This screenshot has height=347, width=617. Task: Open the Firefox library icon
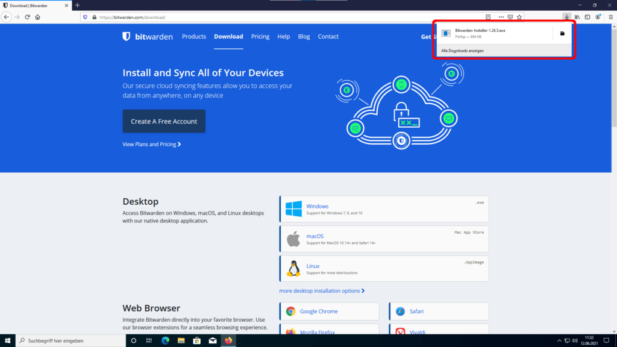pyautogui.click(x=577, y=17)
